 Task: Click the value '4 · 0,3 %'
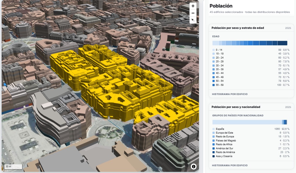284,141
